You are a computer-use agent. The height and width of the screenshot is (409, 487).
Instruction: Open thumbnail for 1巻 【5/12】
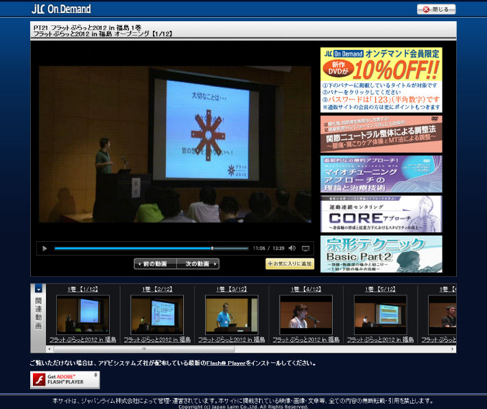[380, 314]
